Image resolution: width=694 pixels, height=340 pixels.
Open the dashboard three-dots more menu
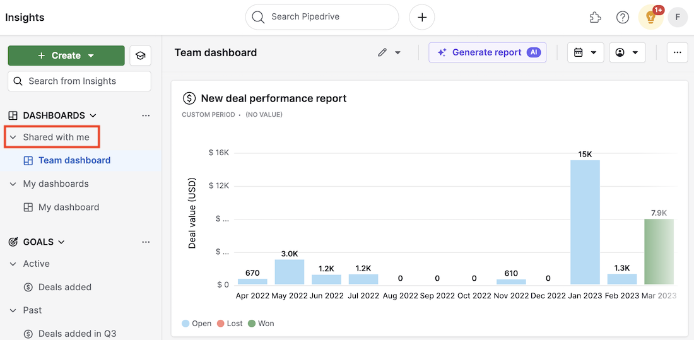coord(677,52)
